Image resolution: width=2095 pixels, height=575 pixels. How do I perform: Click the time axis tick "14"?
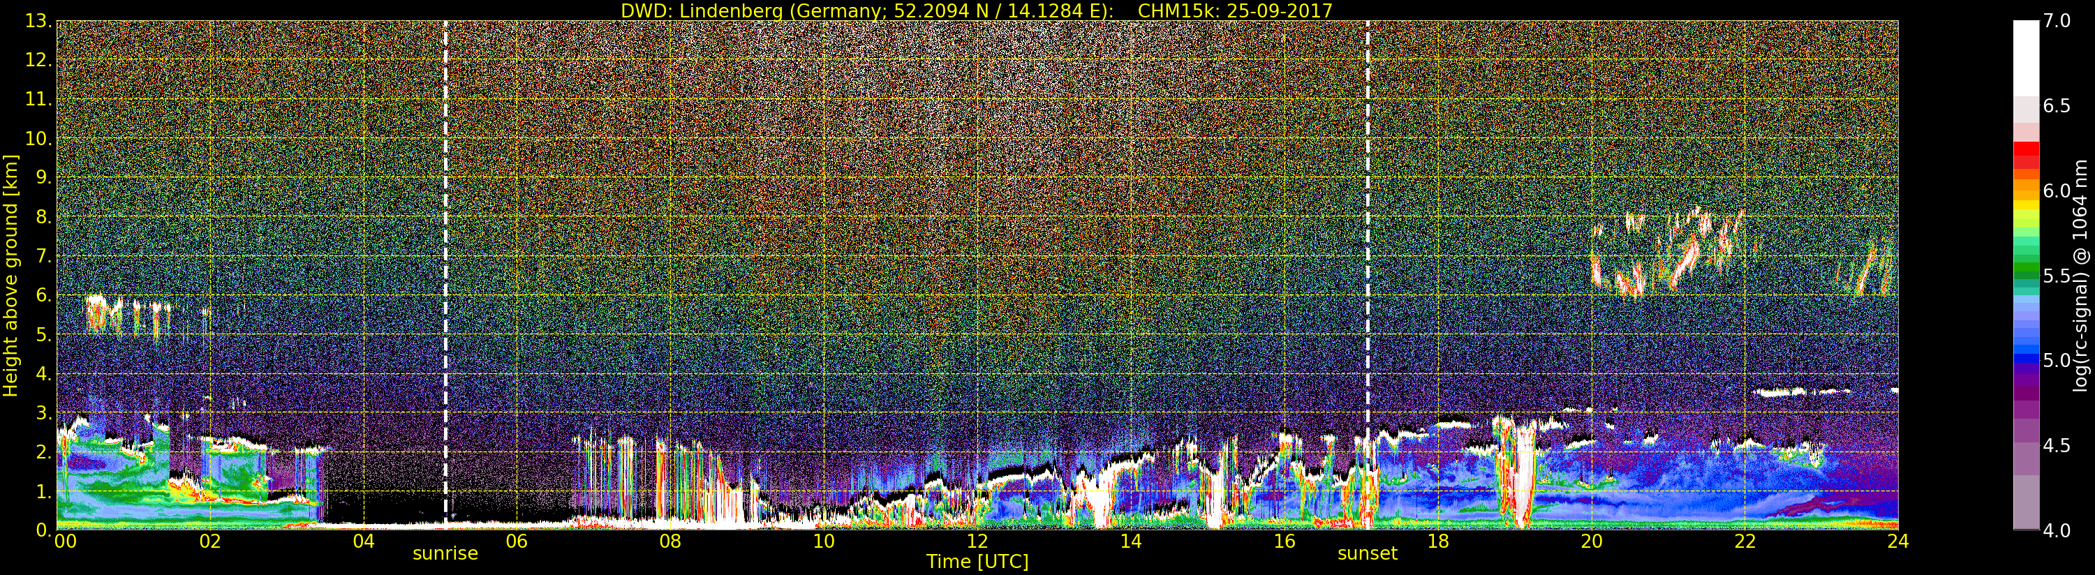click(1131, 542)
